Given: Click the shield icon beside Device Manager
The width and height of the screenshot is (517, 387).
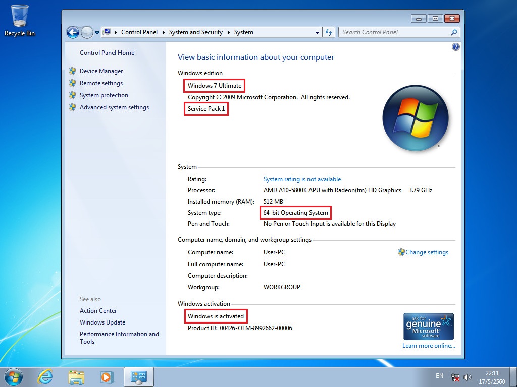Looking at the screenshot, I should 72,71.
